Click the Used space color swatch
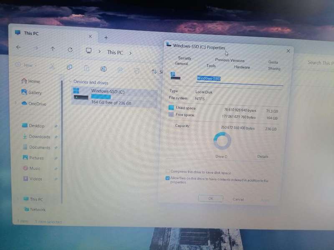Viewport: 334px width, 250px height. tap(171, 107)
